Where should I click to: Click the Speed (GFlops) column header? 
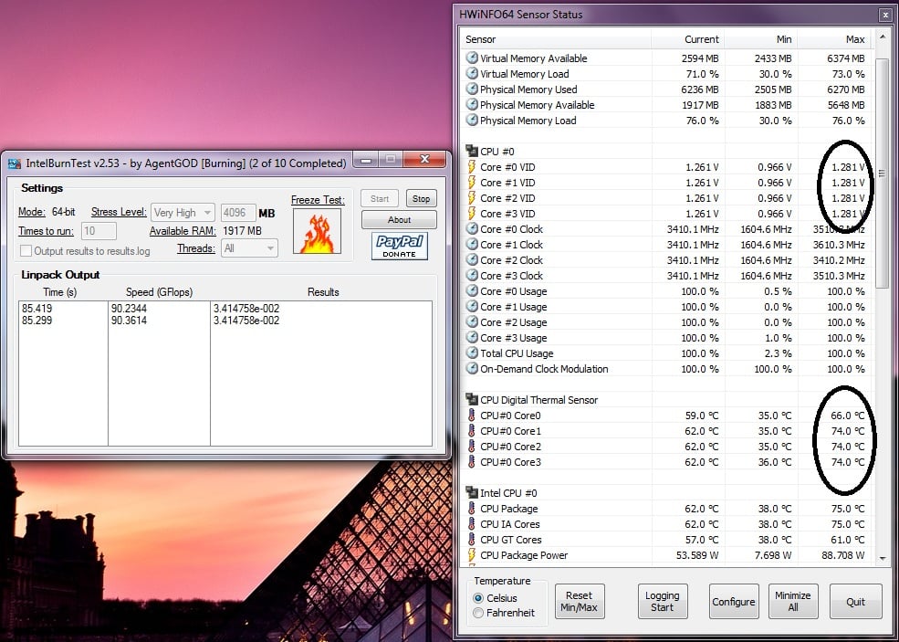159,292
